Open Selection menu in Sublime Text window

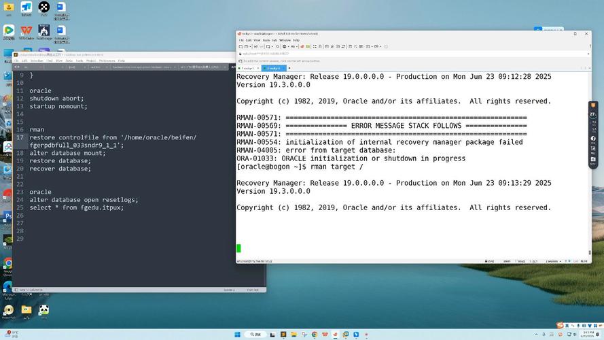tap(37, 61)
